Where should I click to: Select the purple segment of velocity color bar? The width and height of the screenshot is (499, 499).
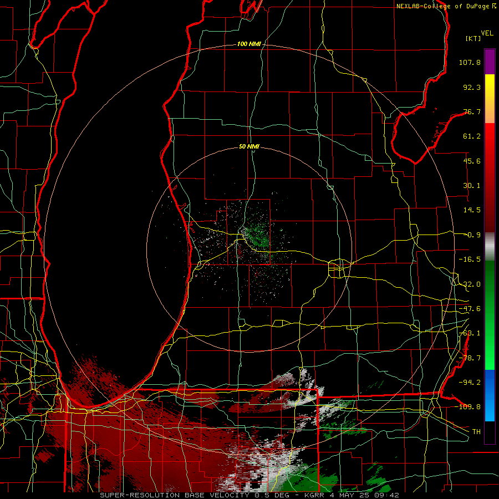pyautogui.click(x=490, y=62)
